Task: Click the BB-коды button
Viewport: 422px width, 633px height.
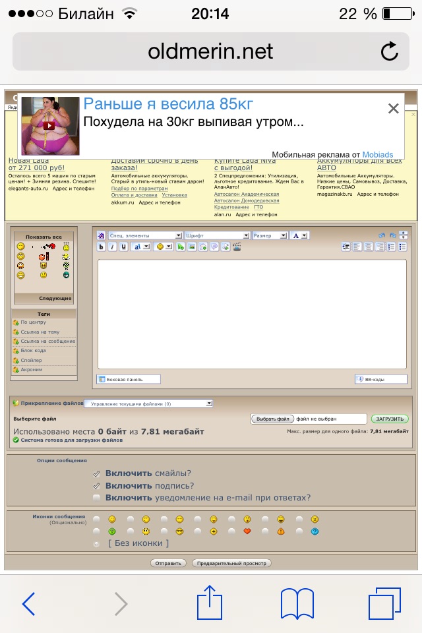Action: (381, 380)
